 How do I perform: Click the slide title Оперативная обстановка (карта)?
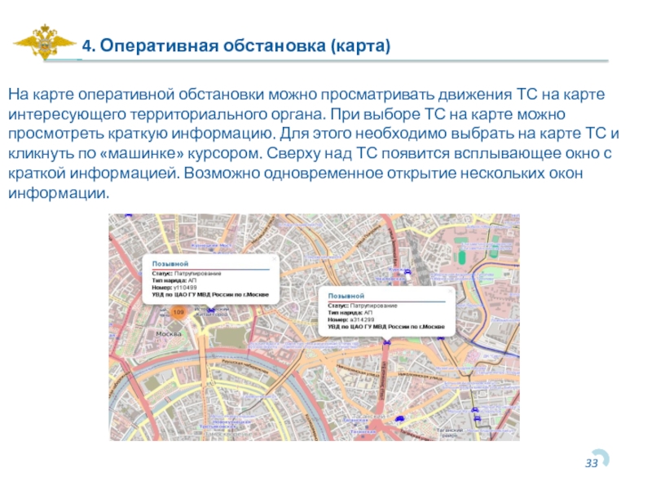236,46
